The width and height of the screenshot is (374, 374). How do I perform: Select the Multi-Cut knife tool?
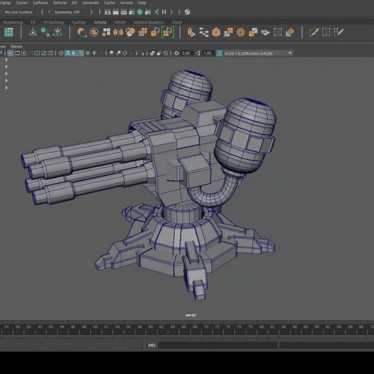[x=314, y=32]
